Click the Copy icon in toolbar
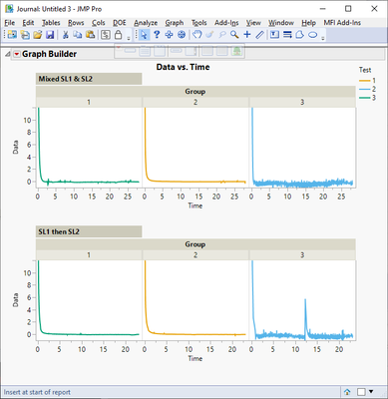Screen dimensions: 388x399 (78, 34)
